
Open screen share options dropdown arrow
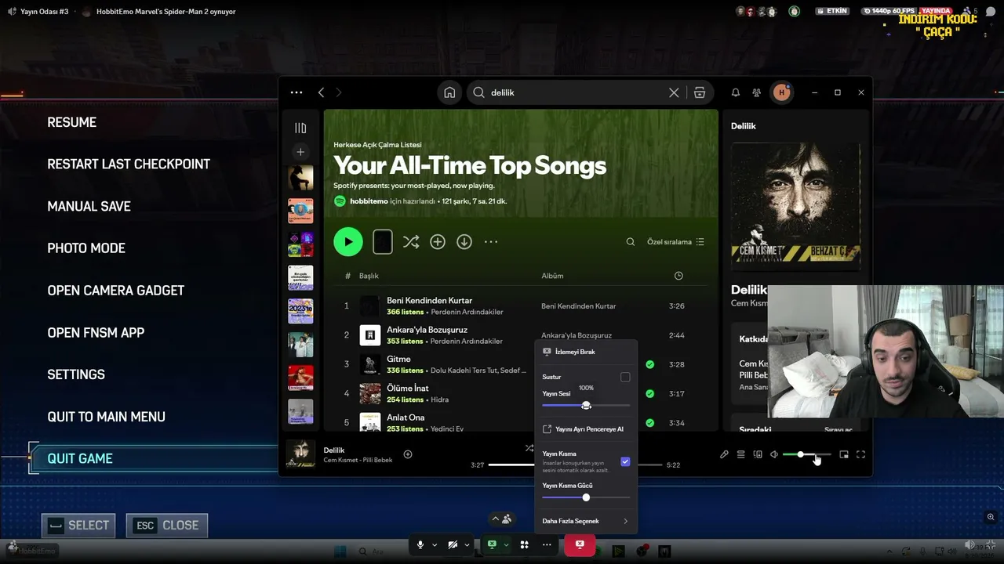coord(506,544)
